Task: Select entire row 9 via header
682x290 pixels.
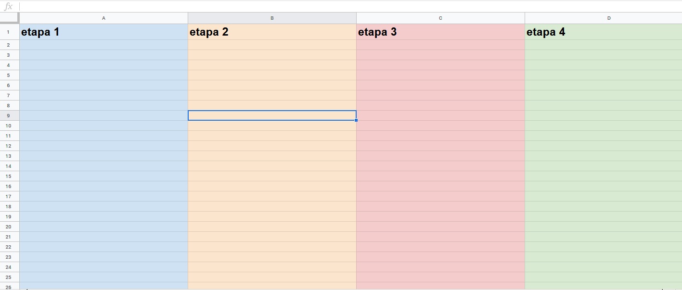Action: tap(9, 115)
